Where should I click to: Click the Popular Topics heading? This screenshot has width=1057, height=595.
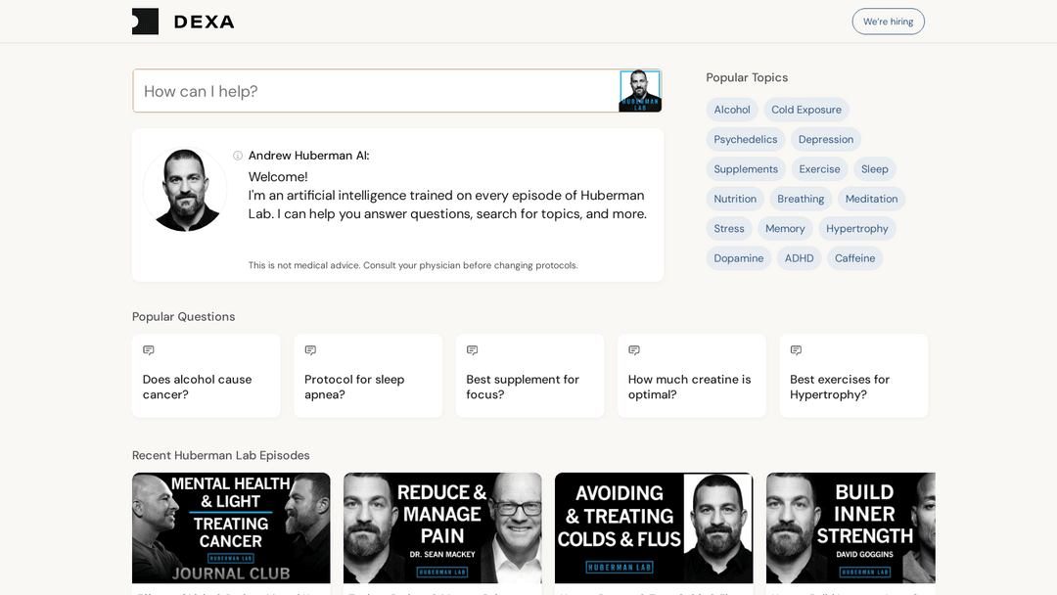[747, 77]
